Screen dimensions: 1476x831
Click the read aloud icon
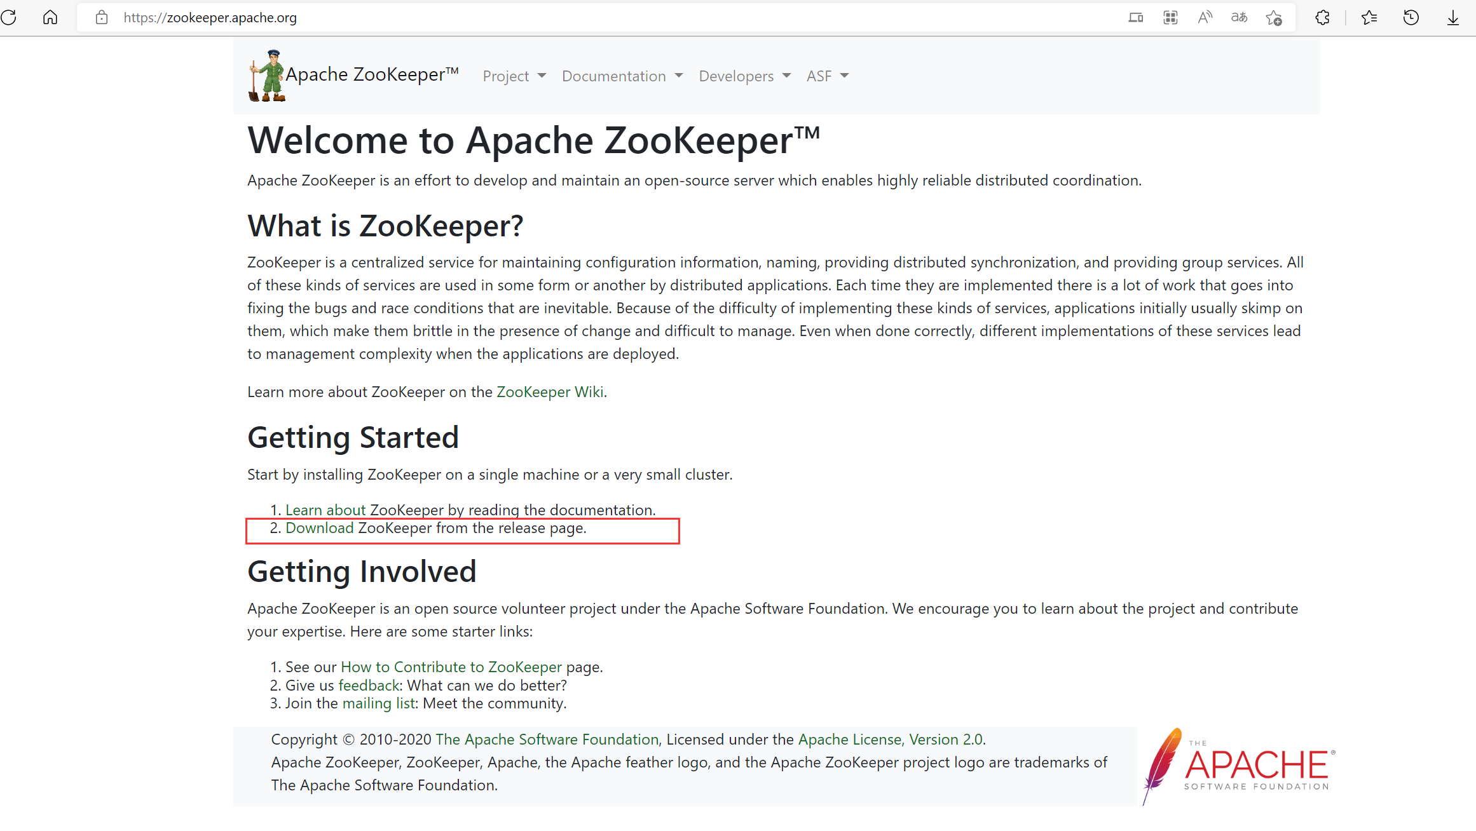(x=1205, y=17)
